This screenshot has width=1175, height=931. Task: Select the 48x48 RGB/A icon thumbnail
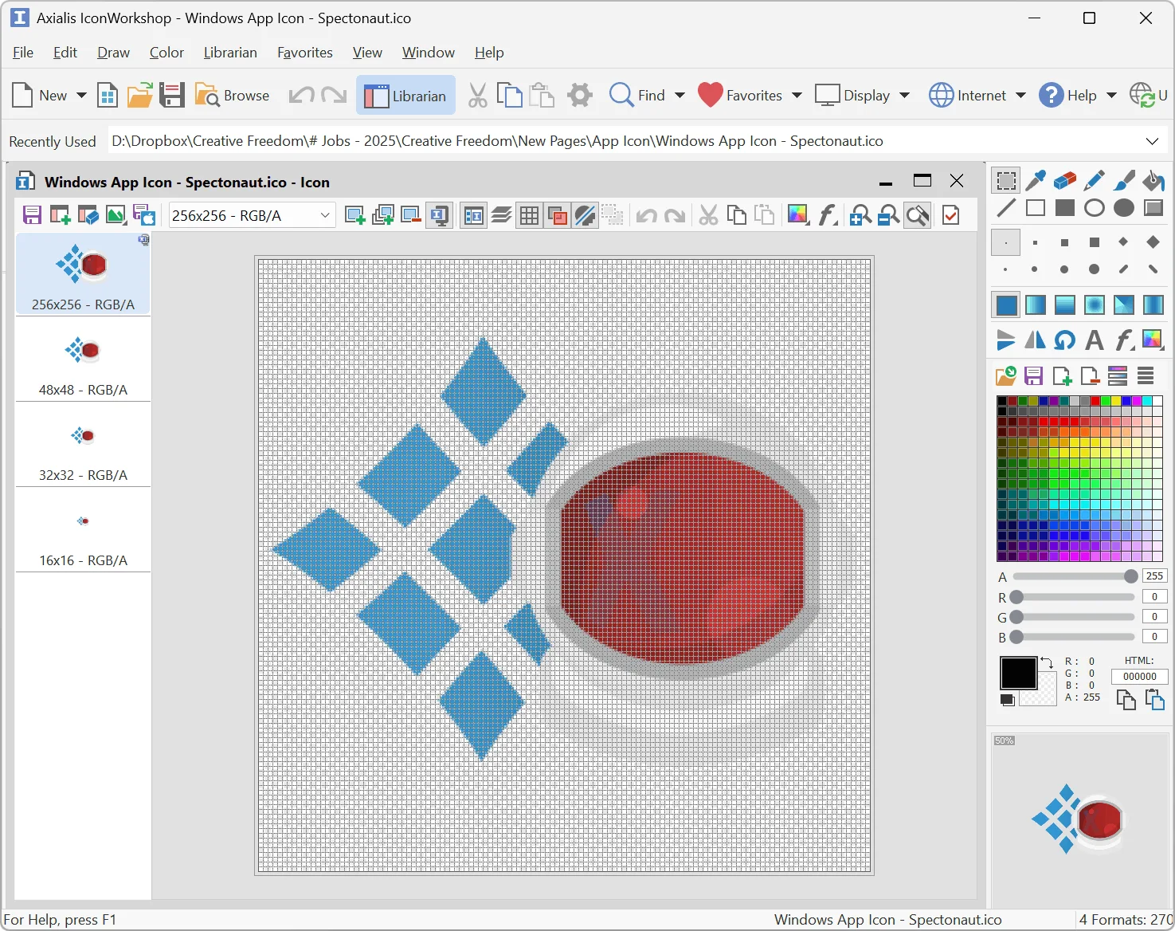pos(82,360)
